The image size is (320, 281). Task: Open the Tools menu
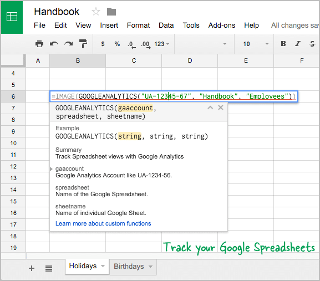[191, 25]
